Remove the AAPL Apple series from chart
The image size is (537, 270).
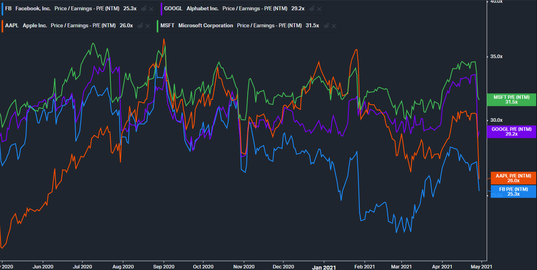[148, 26]
